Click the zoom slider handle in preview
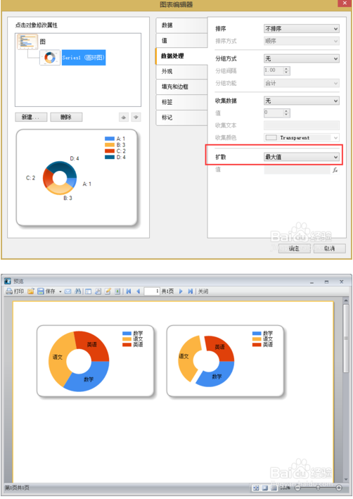 click(318, 488)
